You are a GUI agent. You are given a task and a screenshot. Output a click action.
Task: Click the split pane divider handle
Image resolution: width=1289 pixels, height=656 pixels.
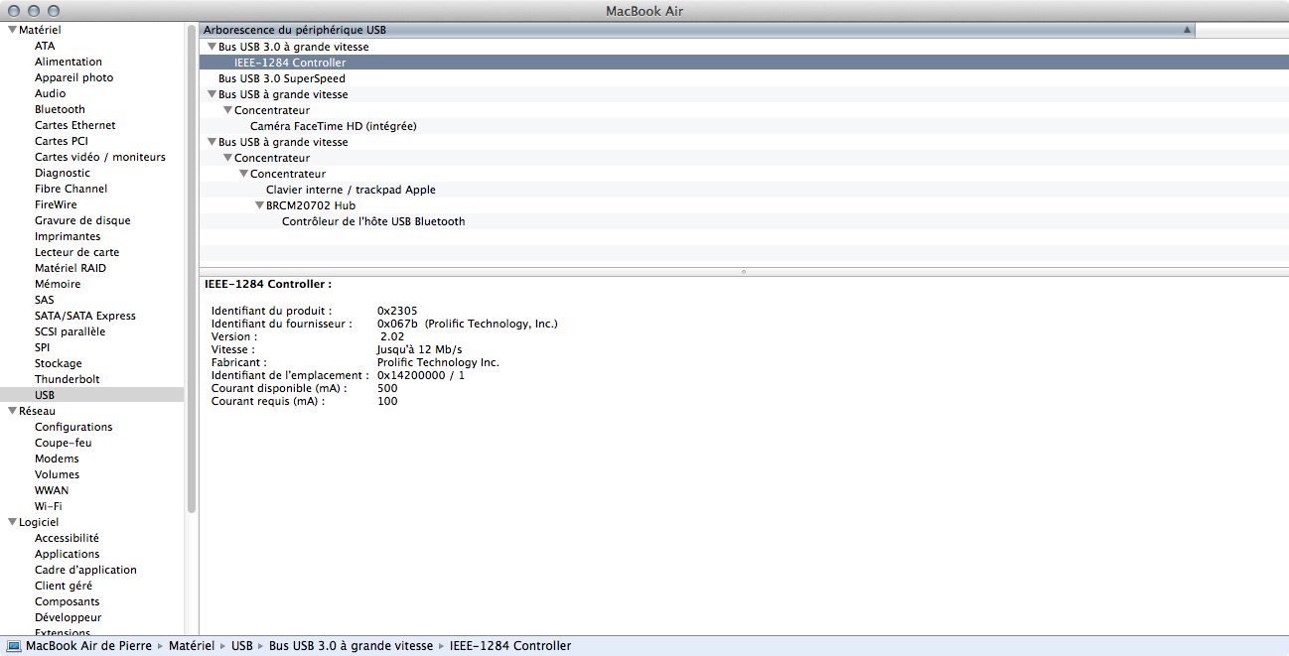[744, 271]
